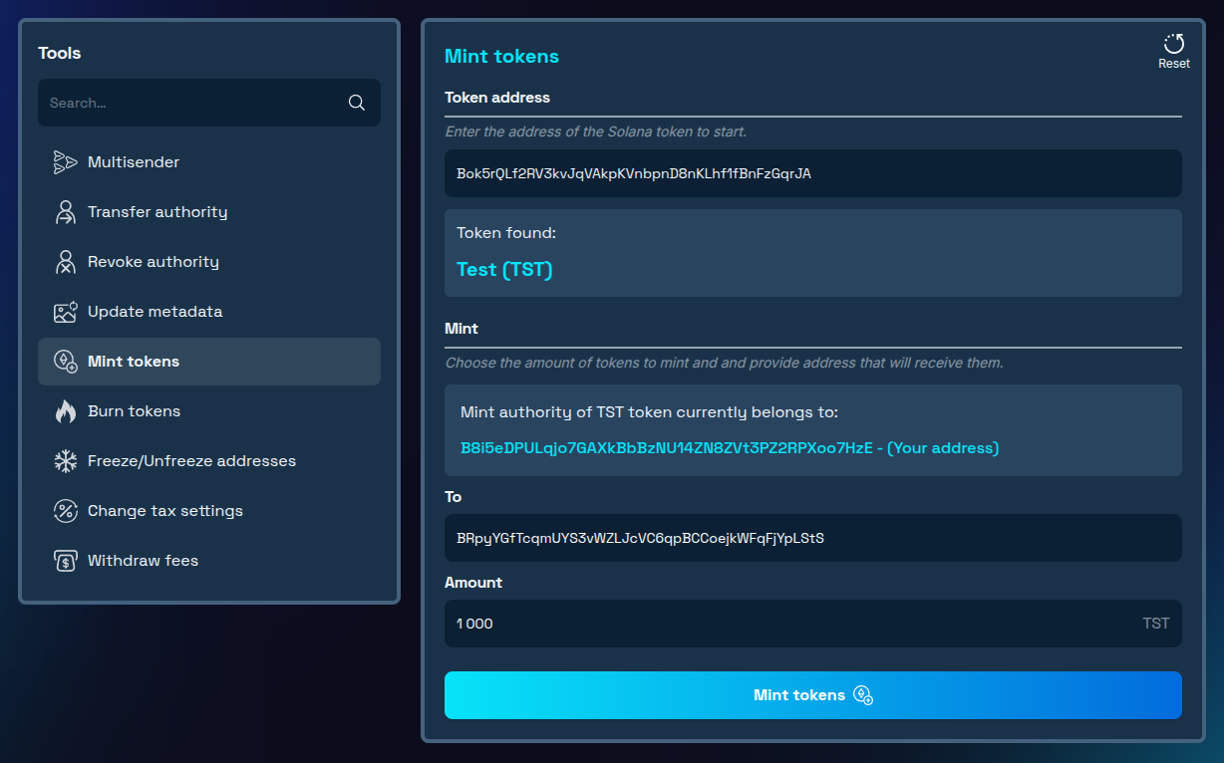Click 'Choose the amount of tokens' hint text

724,363
